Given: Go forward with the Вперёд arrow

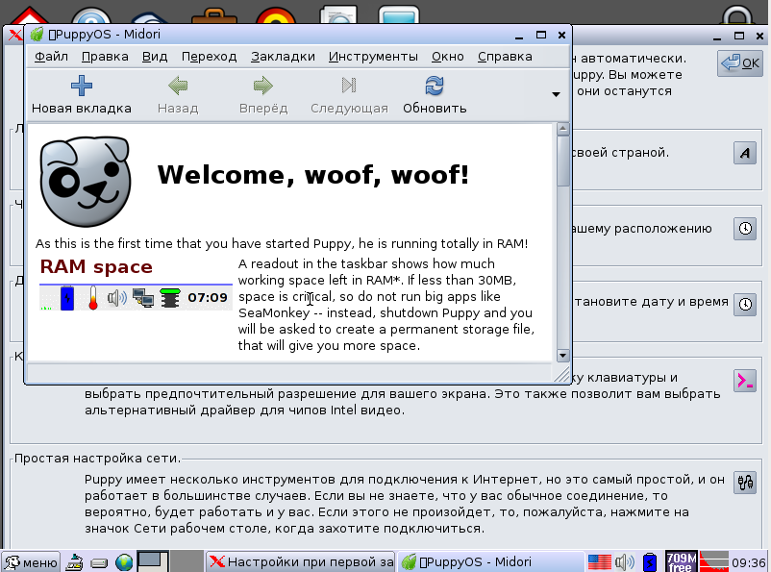Looking at the screenshot, I should (x=263, y=86).
